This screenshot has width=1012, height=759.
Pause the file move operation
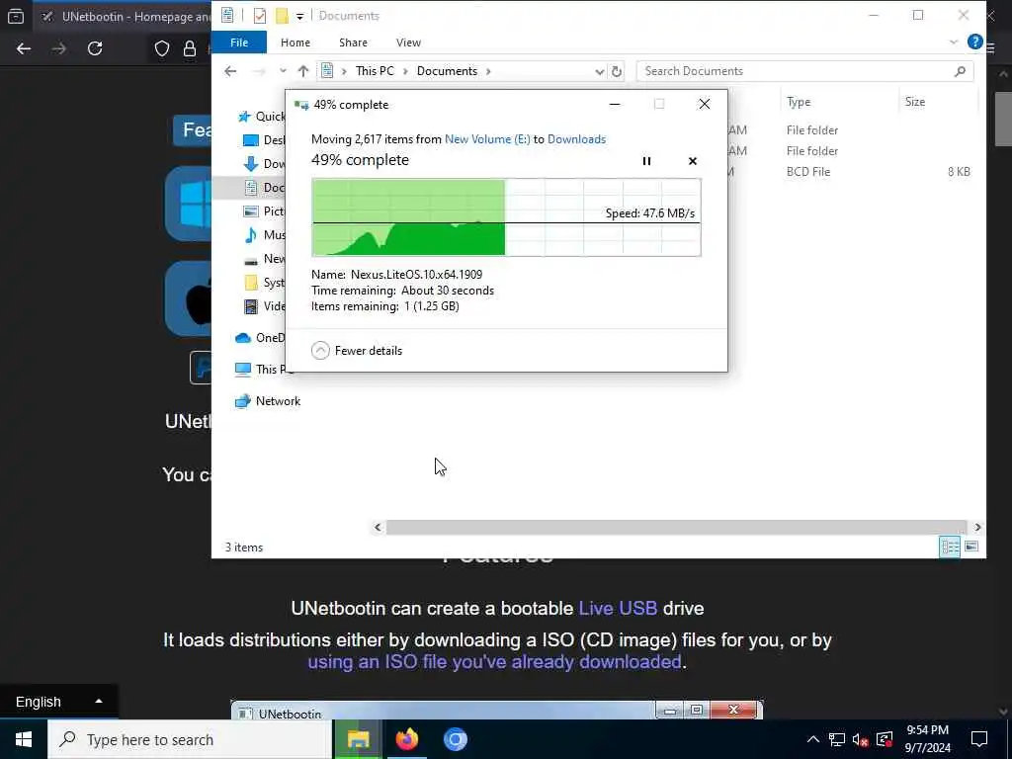click(646, 161)
